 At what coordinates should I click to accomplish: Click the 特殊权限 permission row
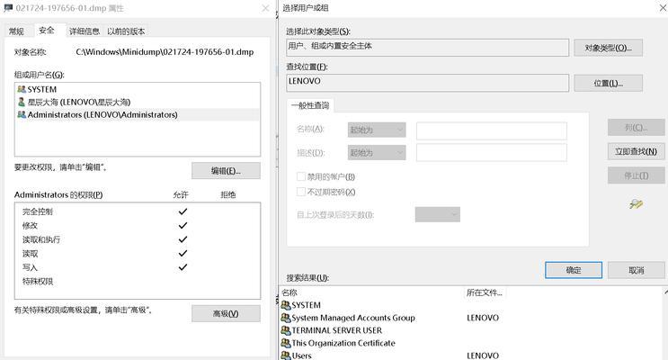[x=138, y=282]
